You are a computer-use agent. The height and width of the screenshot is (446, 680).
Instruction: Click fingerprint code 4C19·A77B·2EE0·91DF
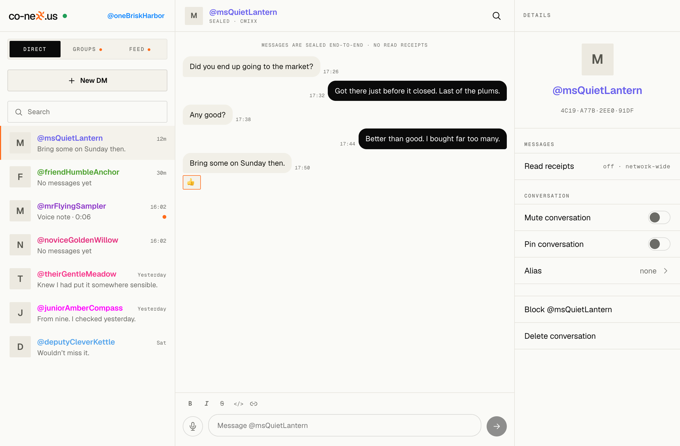point(597,110)
